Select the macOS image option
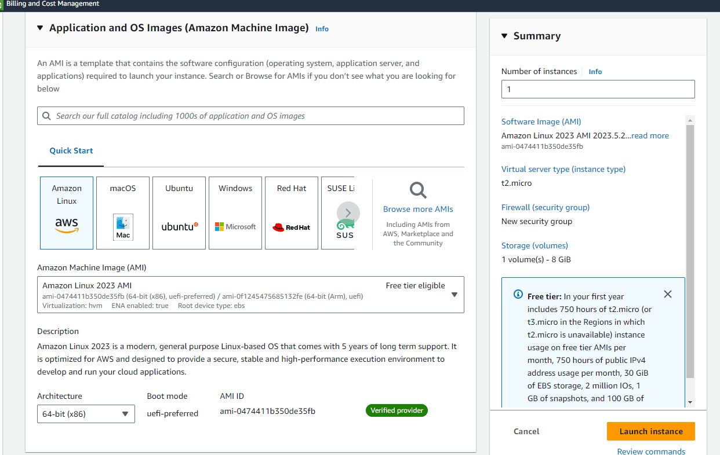 [x=122, y=212]
